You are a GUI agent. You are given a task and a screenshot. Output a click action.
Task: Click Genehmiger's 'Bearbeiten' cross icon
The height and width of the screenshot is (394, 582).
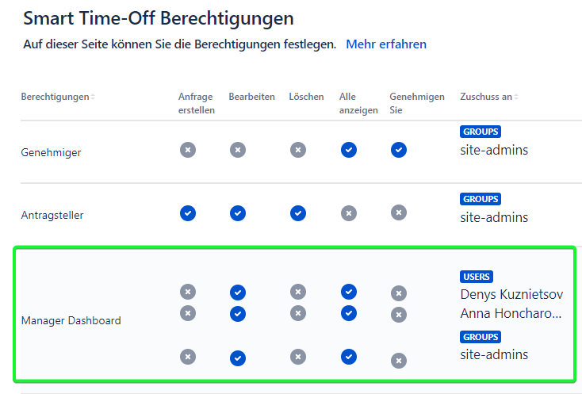point(238,150)
